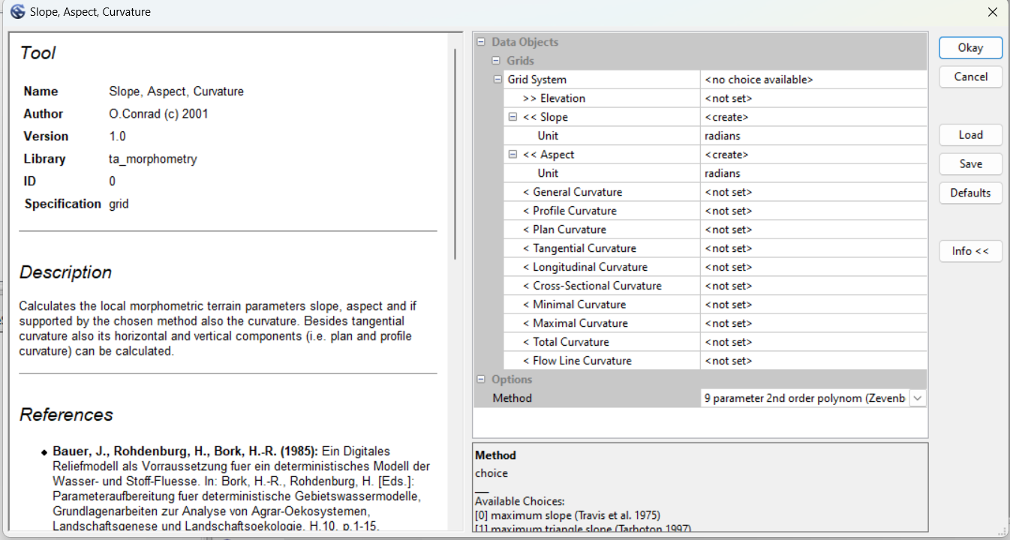Set the Elevation input grid value
The image size is (1010, 540).
tap(813, 98)
